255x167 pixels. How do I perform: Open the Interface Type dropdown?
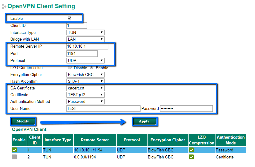tap(85, 33)
